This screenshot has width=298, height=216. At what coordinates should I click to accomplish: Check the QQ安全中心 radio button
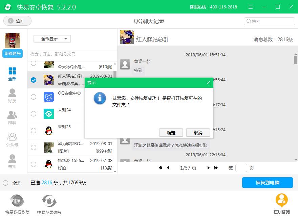click(x=34, y=97)
